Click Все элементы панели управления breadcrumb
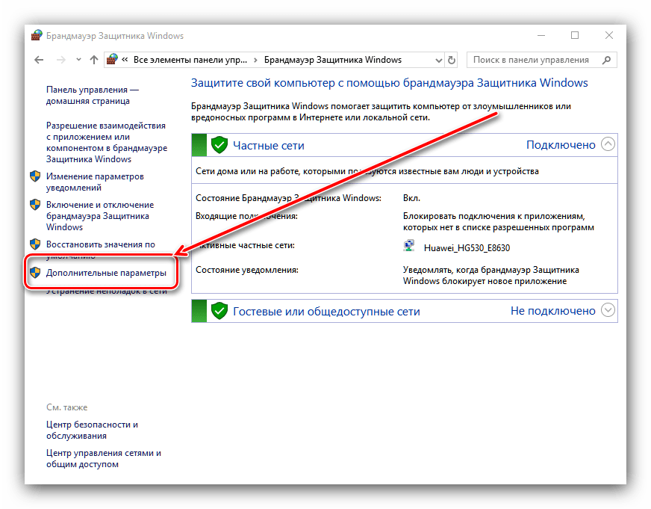The height and width of the screenshot is (509, 651). pos(190,60)
